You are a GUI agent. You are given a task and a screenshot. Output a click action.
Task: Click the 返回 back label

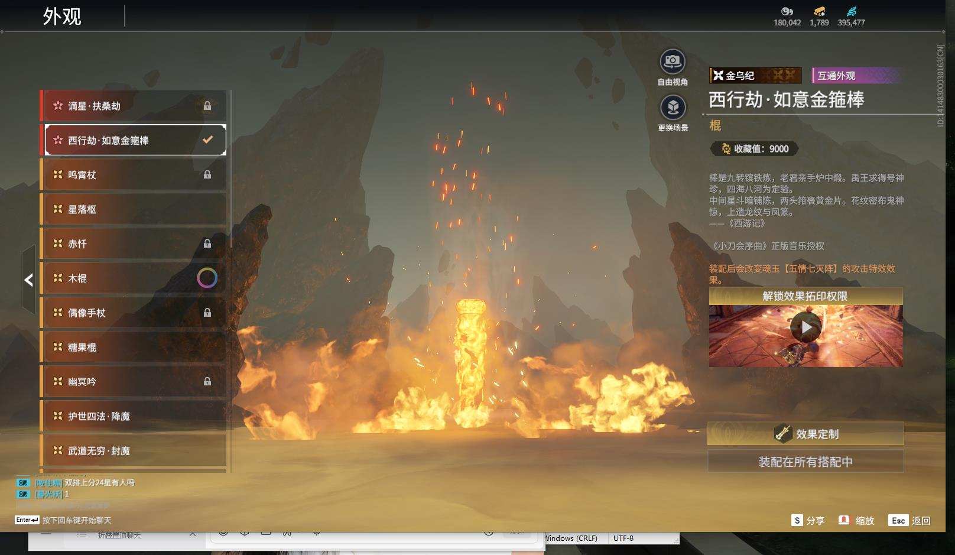pos(921,521)
